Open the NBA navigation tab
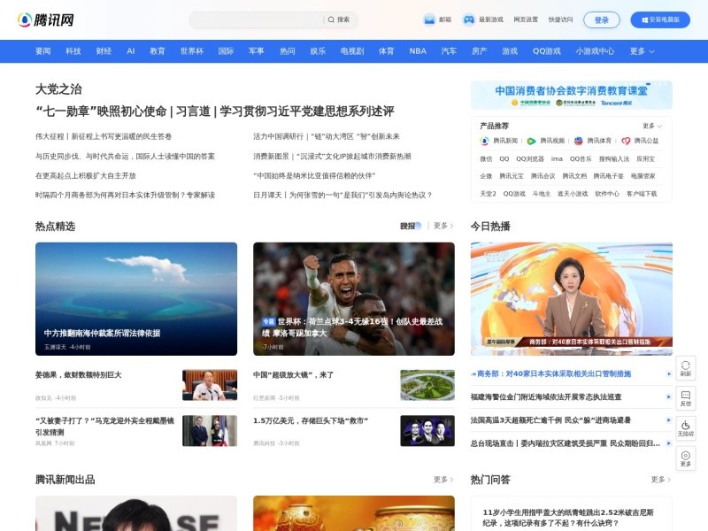 coord(418,51)
